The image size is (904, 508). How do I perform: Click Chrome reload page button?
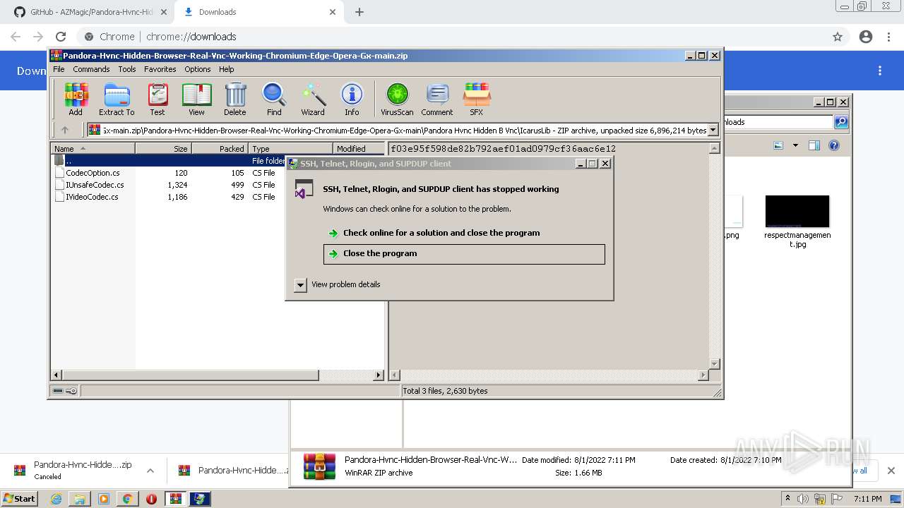(x=61, y=37)
